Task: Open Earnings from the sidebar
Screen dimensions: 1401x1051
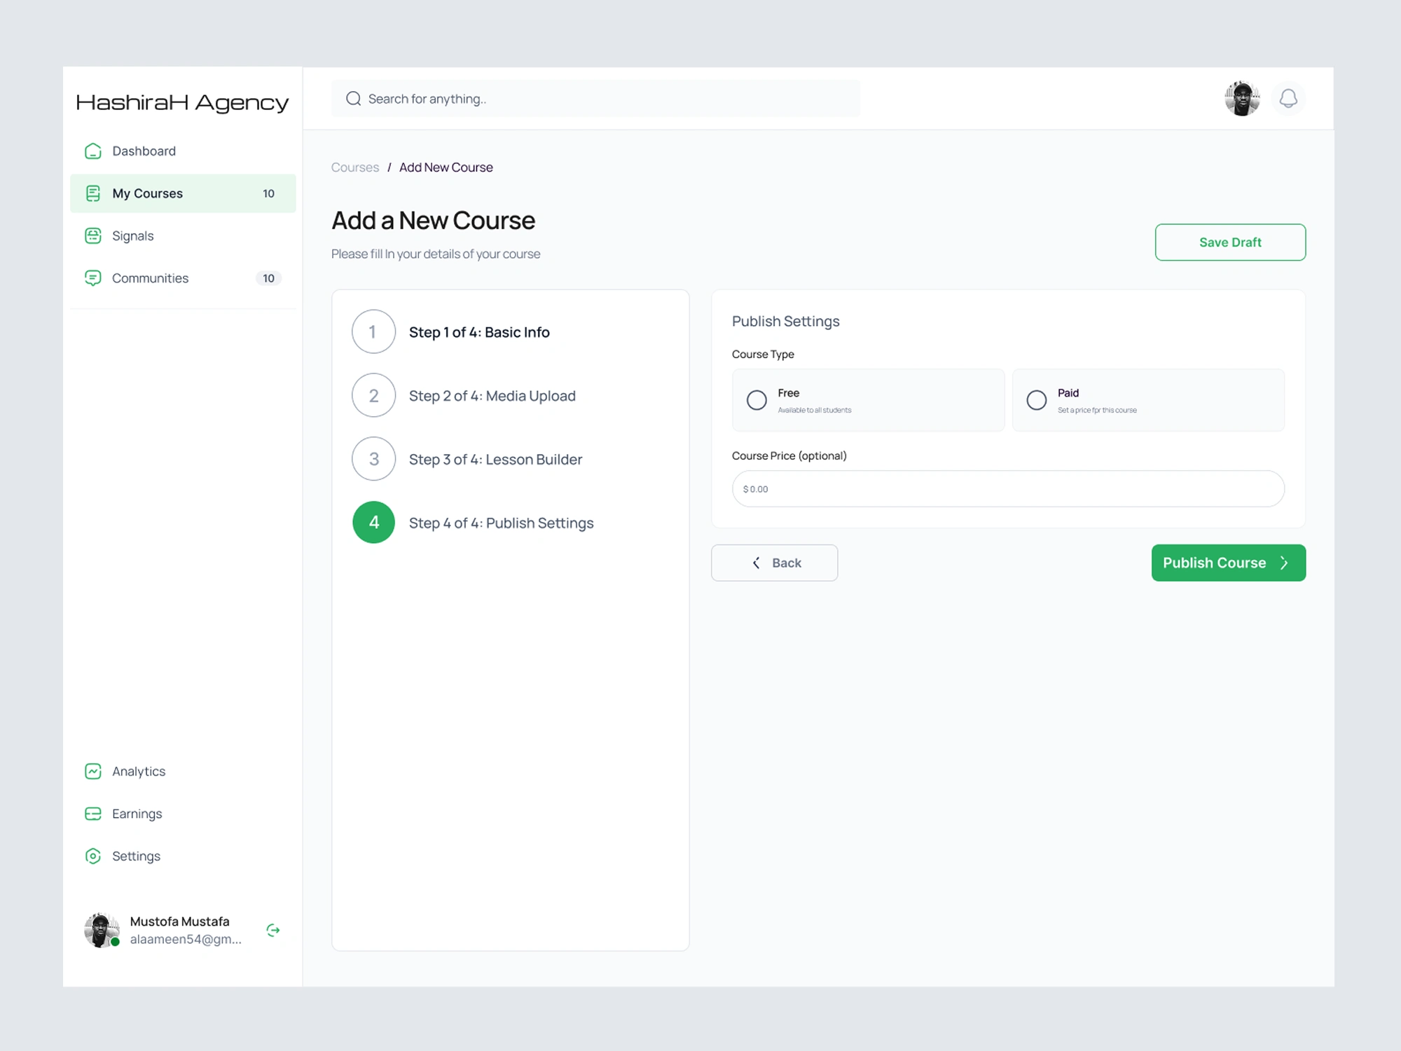Action: point(137,813)
